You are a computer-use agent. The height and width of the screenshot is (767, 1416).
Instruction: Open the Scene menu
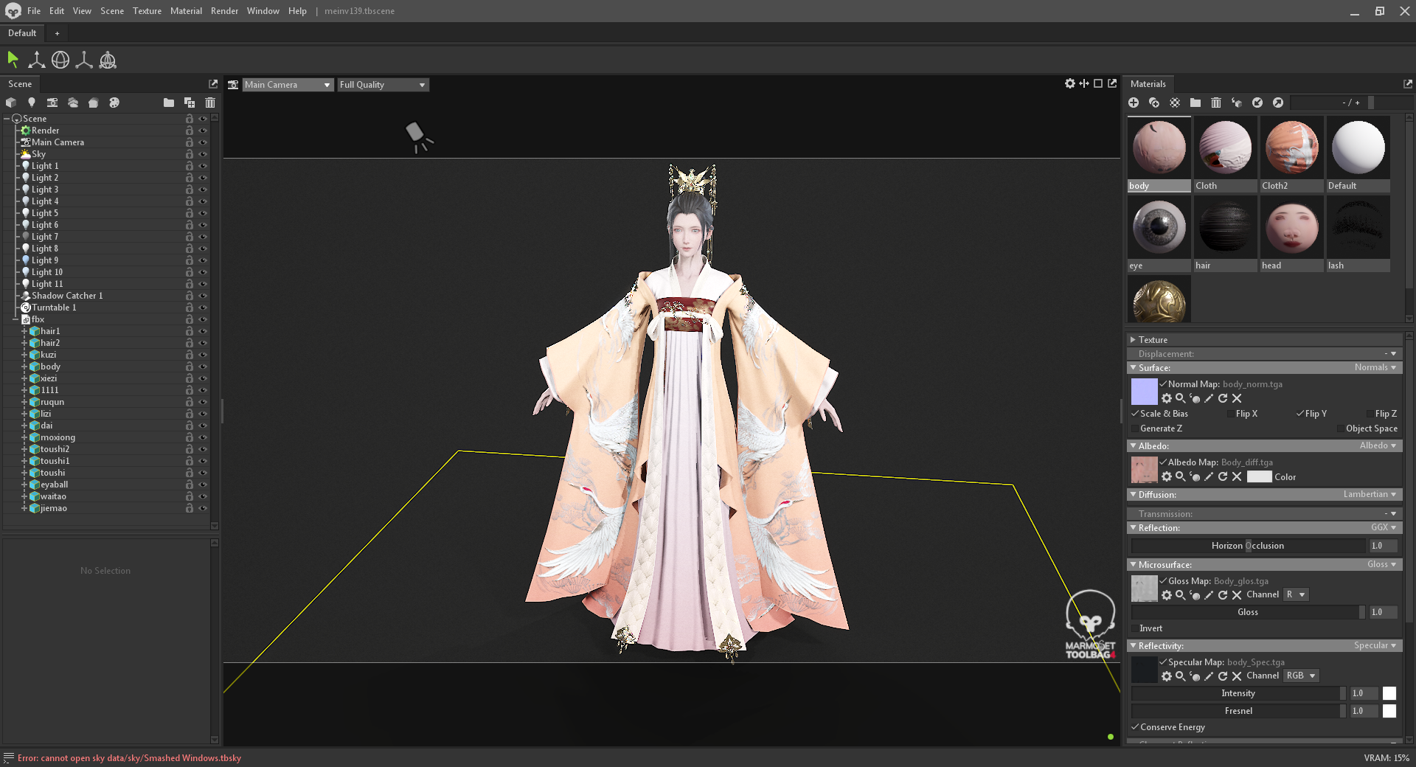point(112,11)
